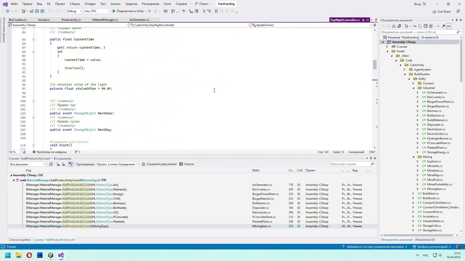The image size is (465, 261).
Task: Click the Поиск всех ссылок search field
Action: point(352,164)
